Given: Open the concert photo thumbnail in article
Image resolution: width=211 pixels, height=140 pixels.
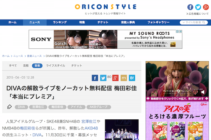Looking at the screenshot, I should click(x=122, y=130).
